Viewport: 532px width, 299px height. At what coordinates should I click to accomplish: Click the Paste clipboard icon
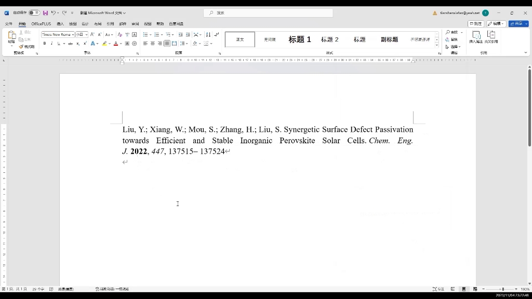11,35
